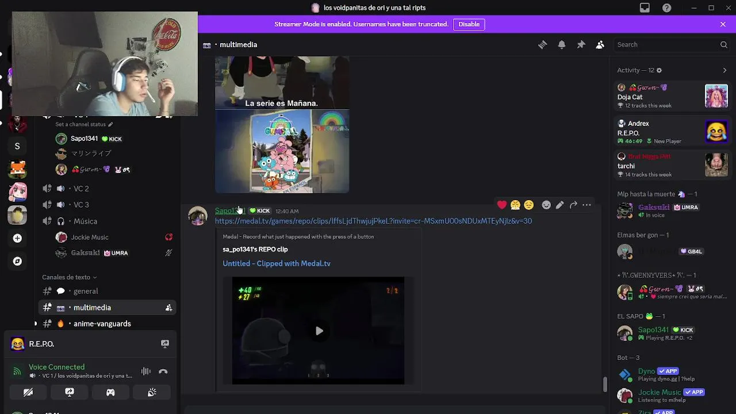Open マリンライブ user in voice channel
736x414 pixels.
(91, 154)
